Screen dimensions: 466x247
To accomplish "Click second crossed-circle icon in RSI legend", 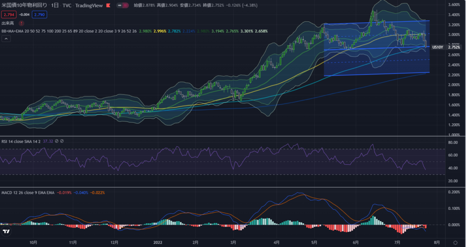I will click(62, 141).
